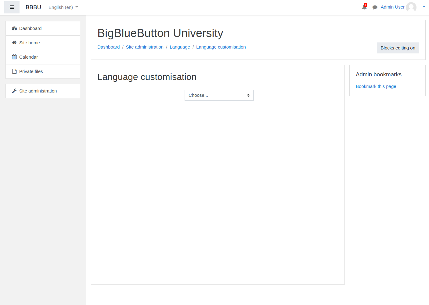Viewport: 429px width, 305px height.
Task: Open notifications using the bell icon
Action: [364, 7]
